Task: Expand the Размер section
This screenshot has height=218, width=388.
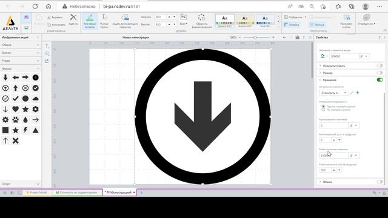Action: [x=320, y=73]
